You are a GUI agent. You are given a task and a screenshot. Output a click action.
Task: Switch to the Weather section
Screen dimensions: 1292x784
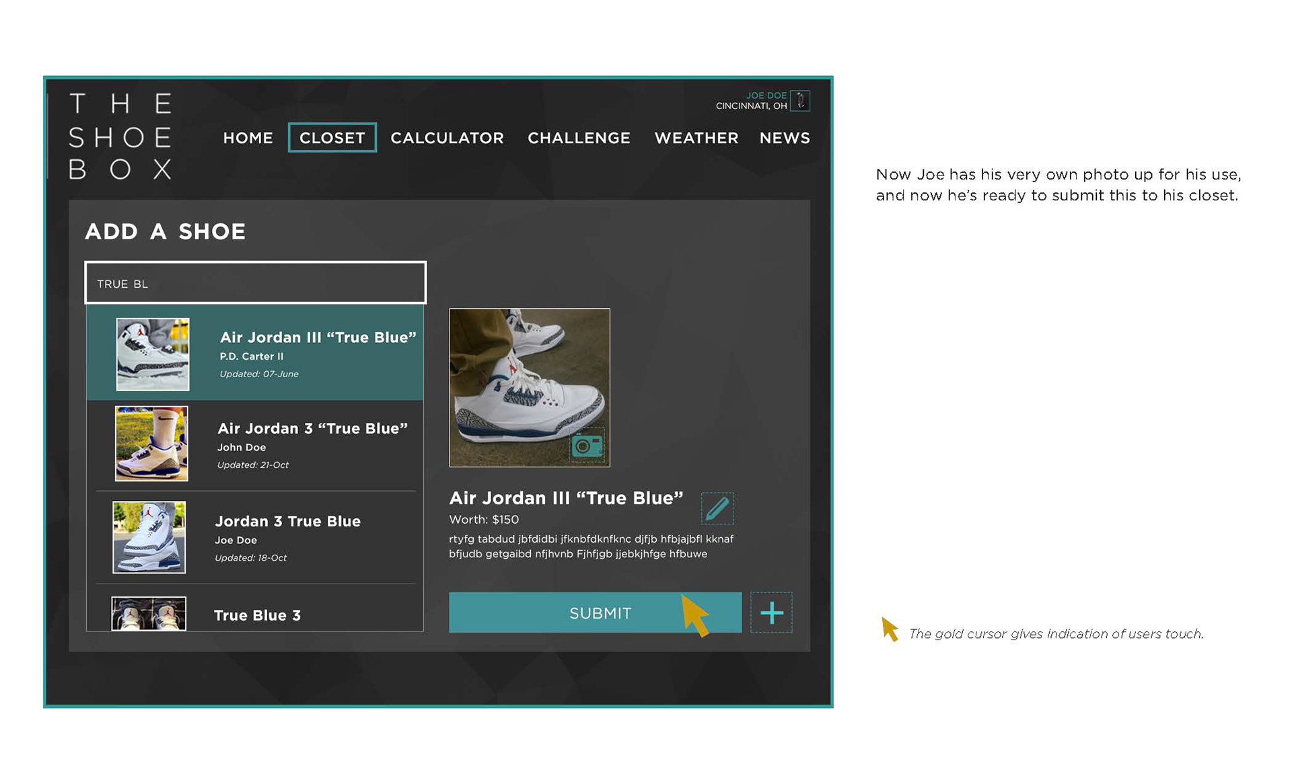[696, 138]
